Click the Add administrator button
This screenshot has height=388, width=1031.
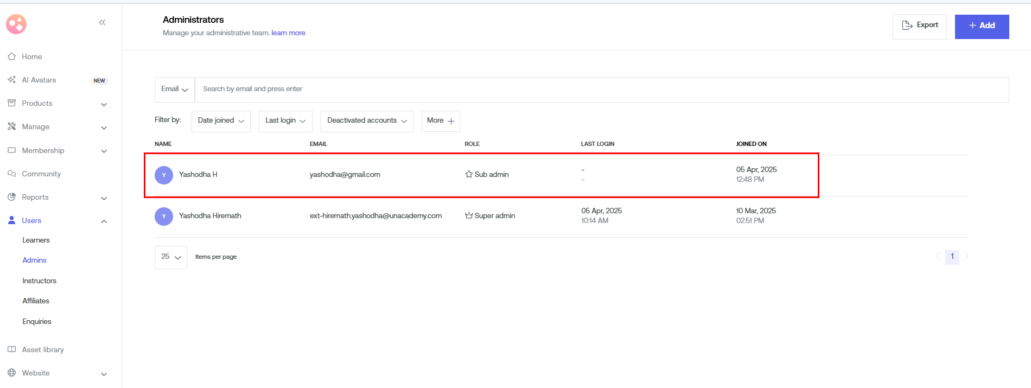982,26
